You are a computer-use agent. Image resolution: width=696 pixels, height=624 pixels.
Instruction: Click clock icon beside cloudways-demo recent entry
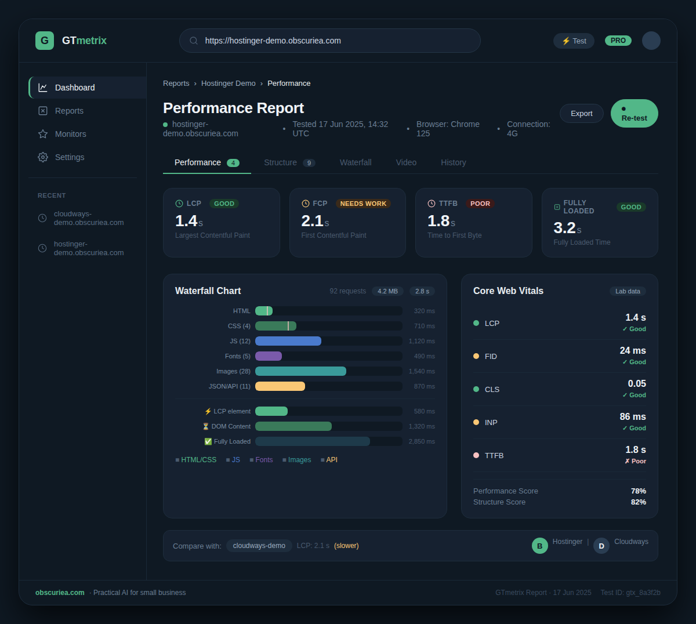coord(42,218)
